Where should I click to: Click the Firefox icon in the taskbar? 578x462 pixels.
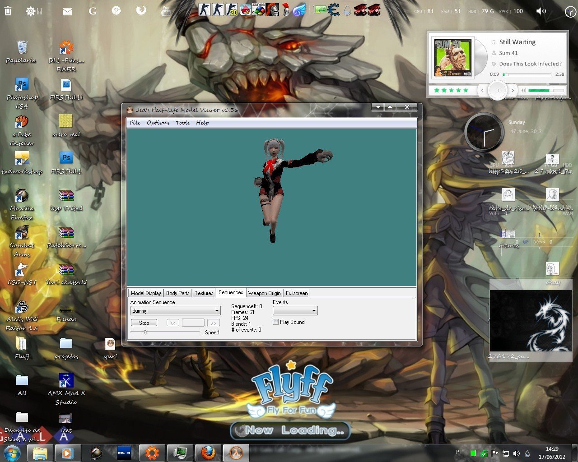click(x=208, y=453)
